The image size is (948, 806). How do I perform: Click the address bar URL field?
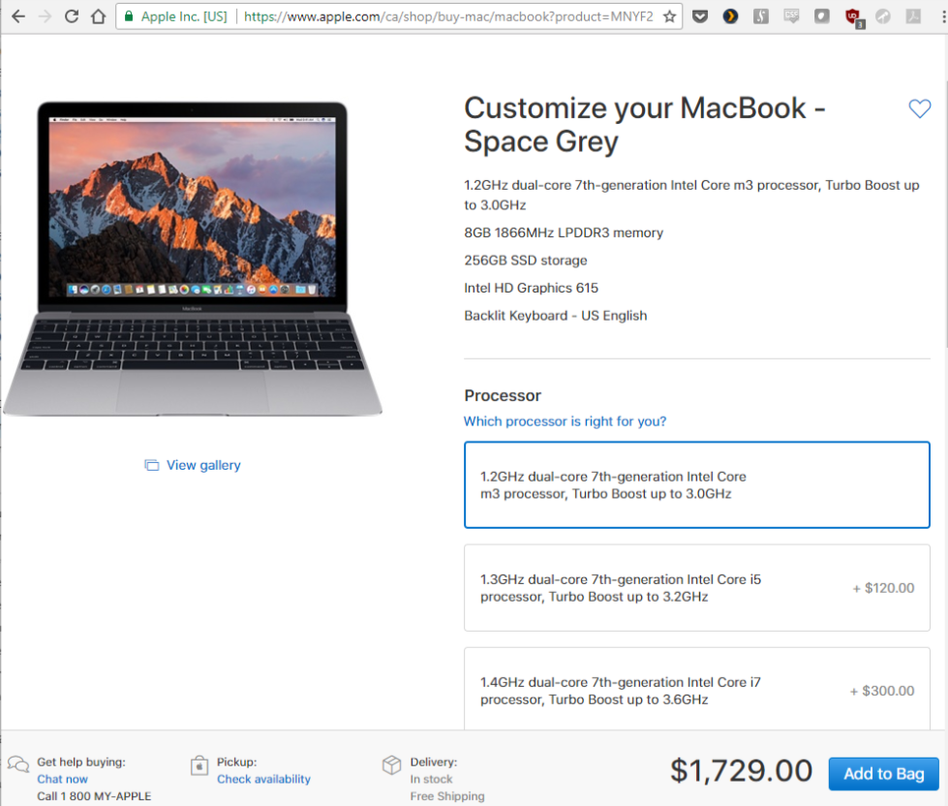click(x=447, y=16)
